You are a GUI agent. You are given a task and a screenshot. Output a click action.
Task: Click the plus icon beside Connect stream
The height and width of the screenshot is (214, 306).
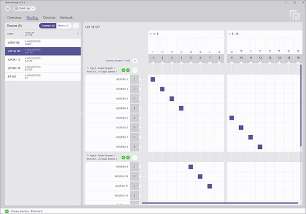(x=135, y=61)
